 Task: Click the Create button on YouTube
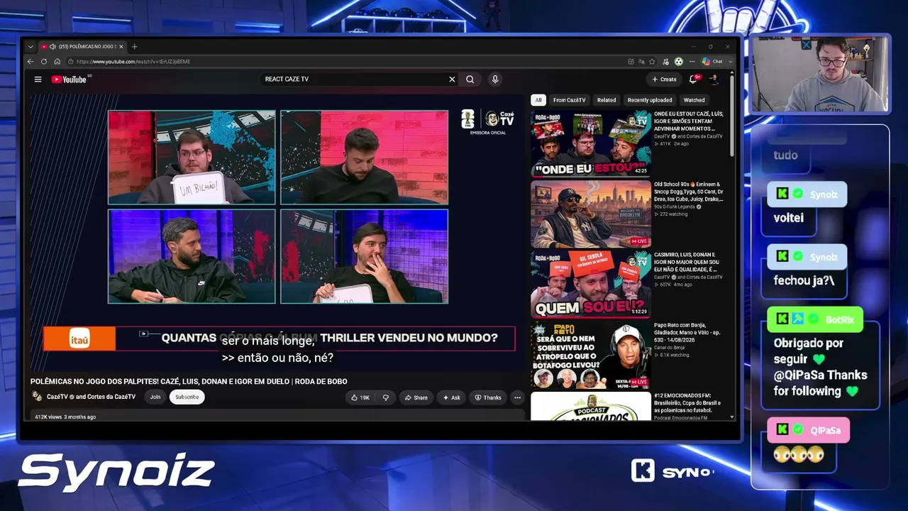pos(665,79)
